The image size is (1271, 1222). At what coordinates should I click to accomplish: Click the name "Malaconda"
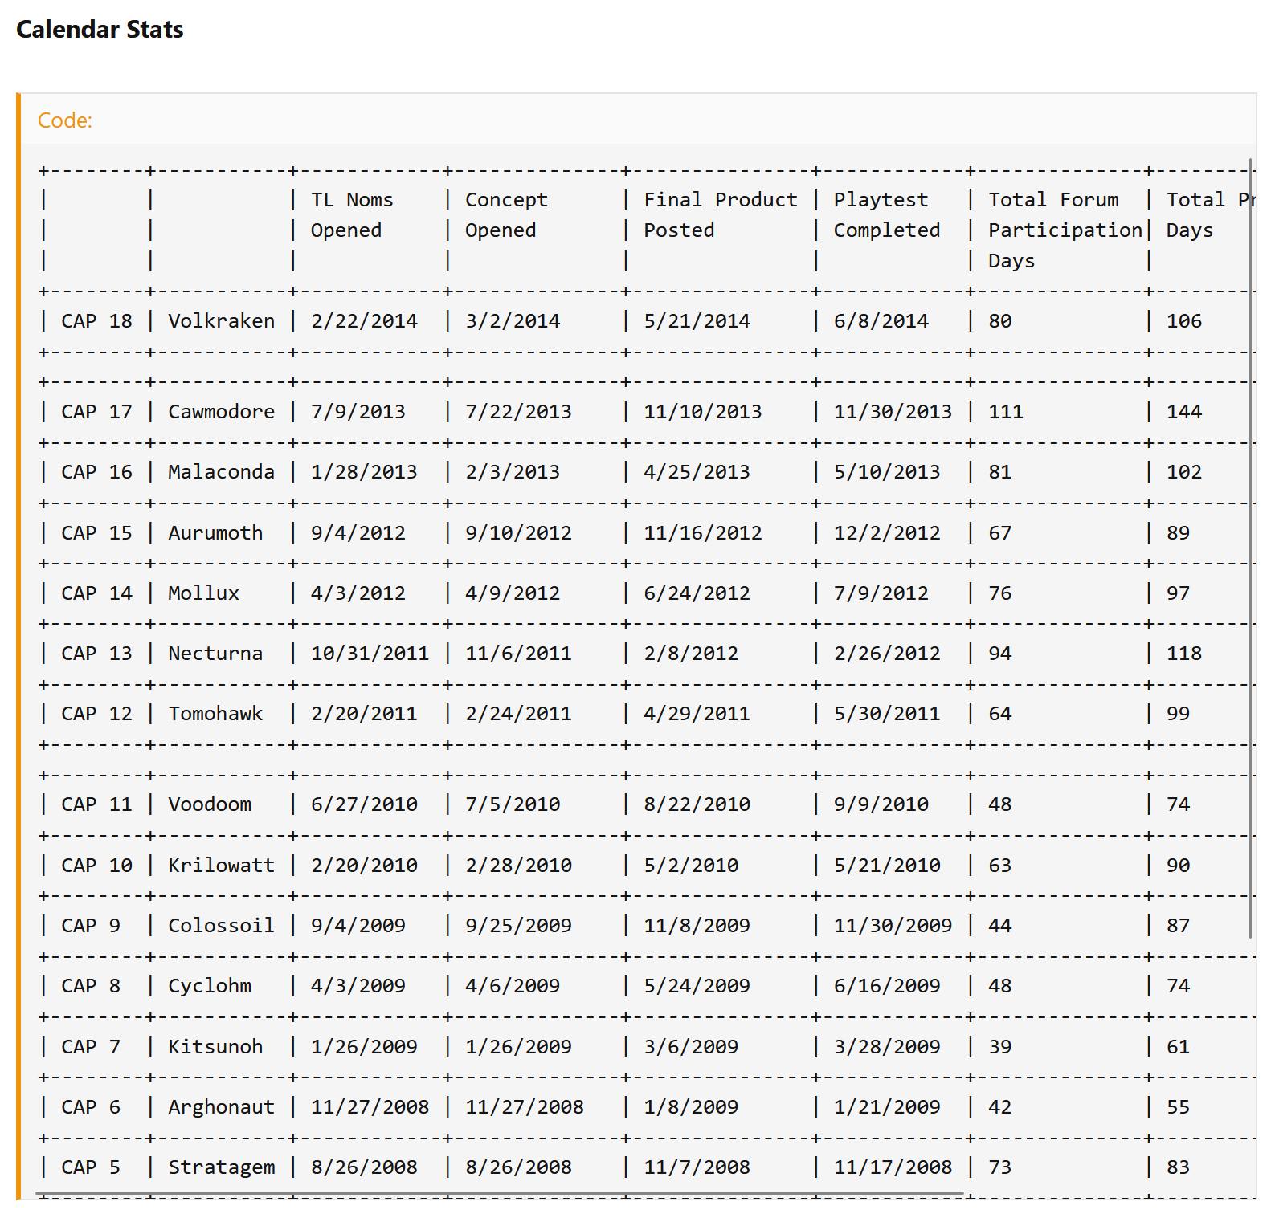click(221, 472)
